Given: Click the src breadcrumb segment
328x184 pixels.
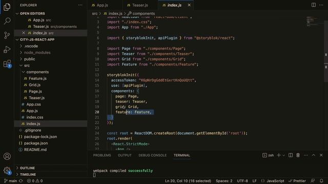Looking at the screenshot, I should pyautogui.click(x=95, y=14).
